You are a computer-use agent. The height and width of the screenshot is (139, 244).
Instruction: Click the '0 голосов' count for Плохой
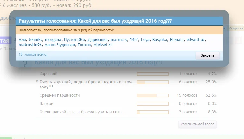pos(188,104)
